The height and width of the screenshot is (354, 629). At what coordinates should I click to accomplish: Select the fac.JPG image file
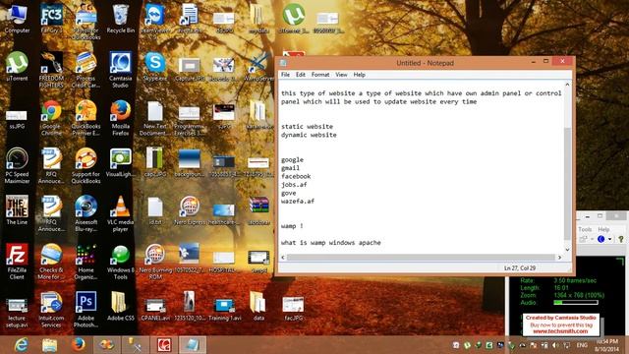(x=293, y=309)
